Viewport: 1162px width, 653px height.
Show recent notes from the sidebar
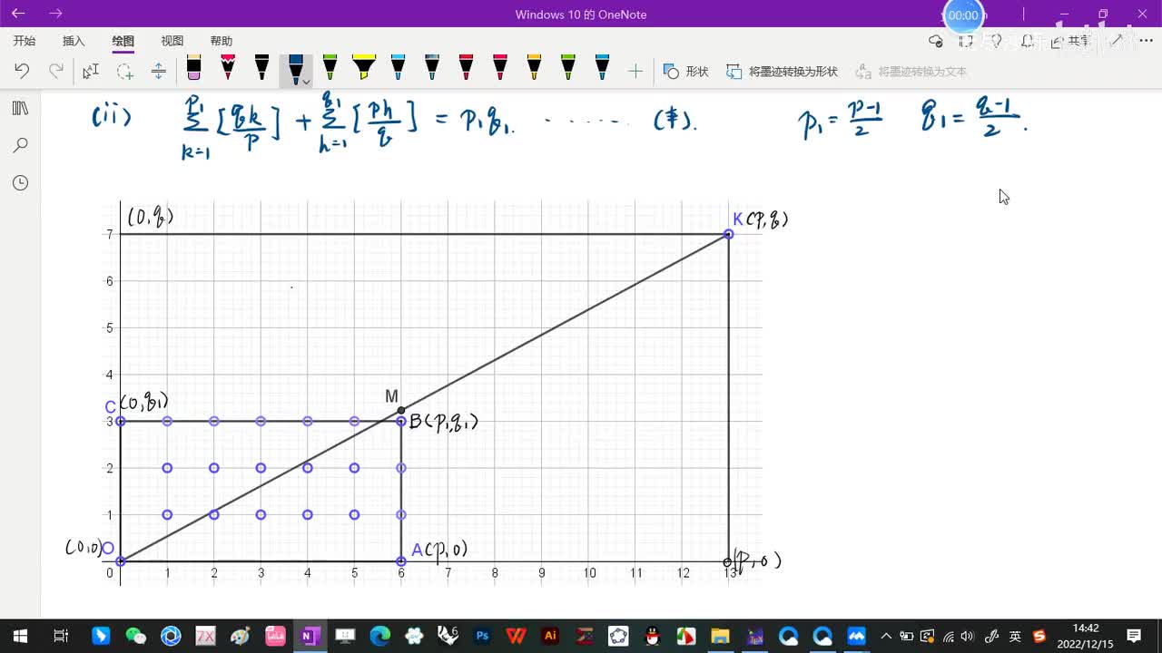(20, 182)
